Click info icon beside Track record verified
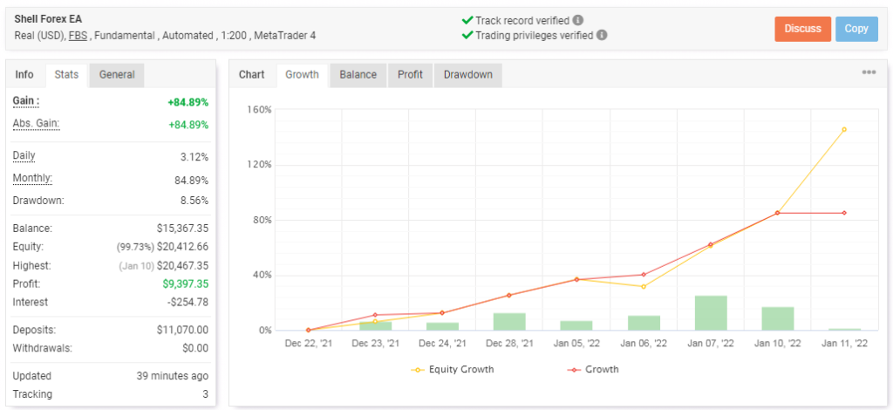This screenshot has height=410, width=893. (x=577, y=21)
